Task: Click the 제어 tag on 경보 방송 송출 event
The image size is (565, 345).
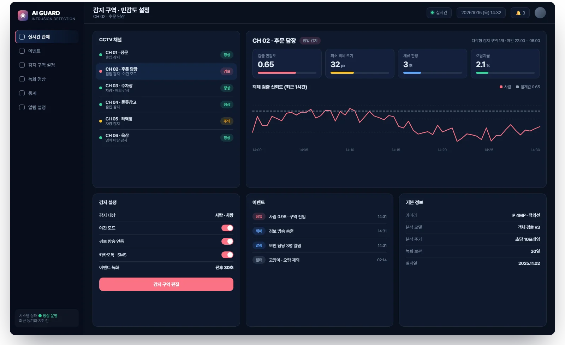Action: pos(259,231)
